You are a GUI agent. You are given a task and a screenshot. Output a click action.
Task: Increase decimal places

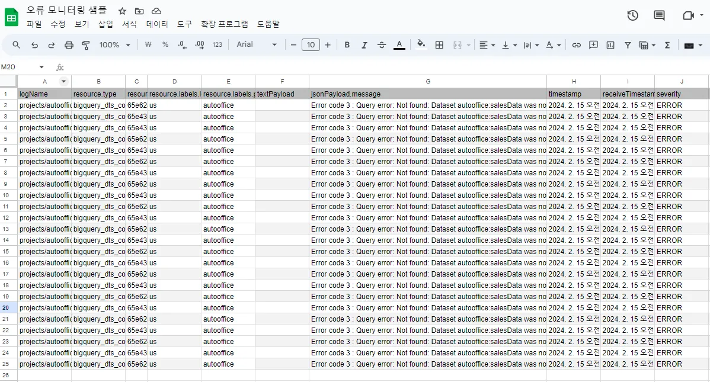(x=200, y=45)
